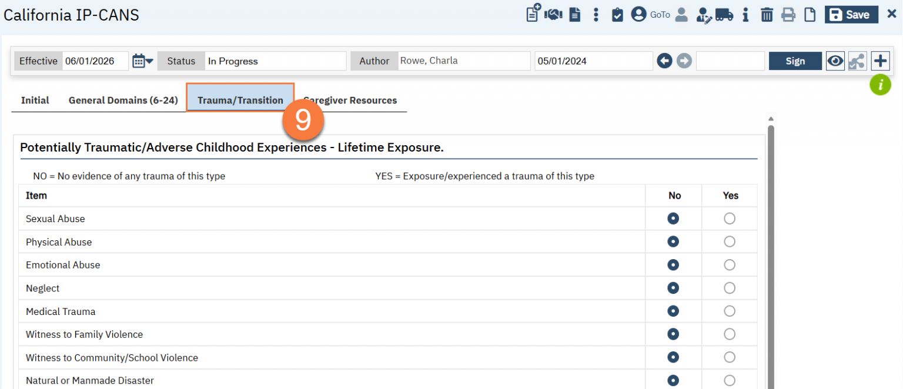903x389 pixels.
Task: Click the information letter icon in the toolbar
Action: 745,15
